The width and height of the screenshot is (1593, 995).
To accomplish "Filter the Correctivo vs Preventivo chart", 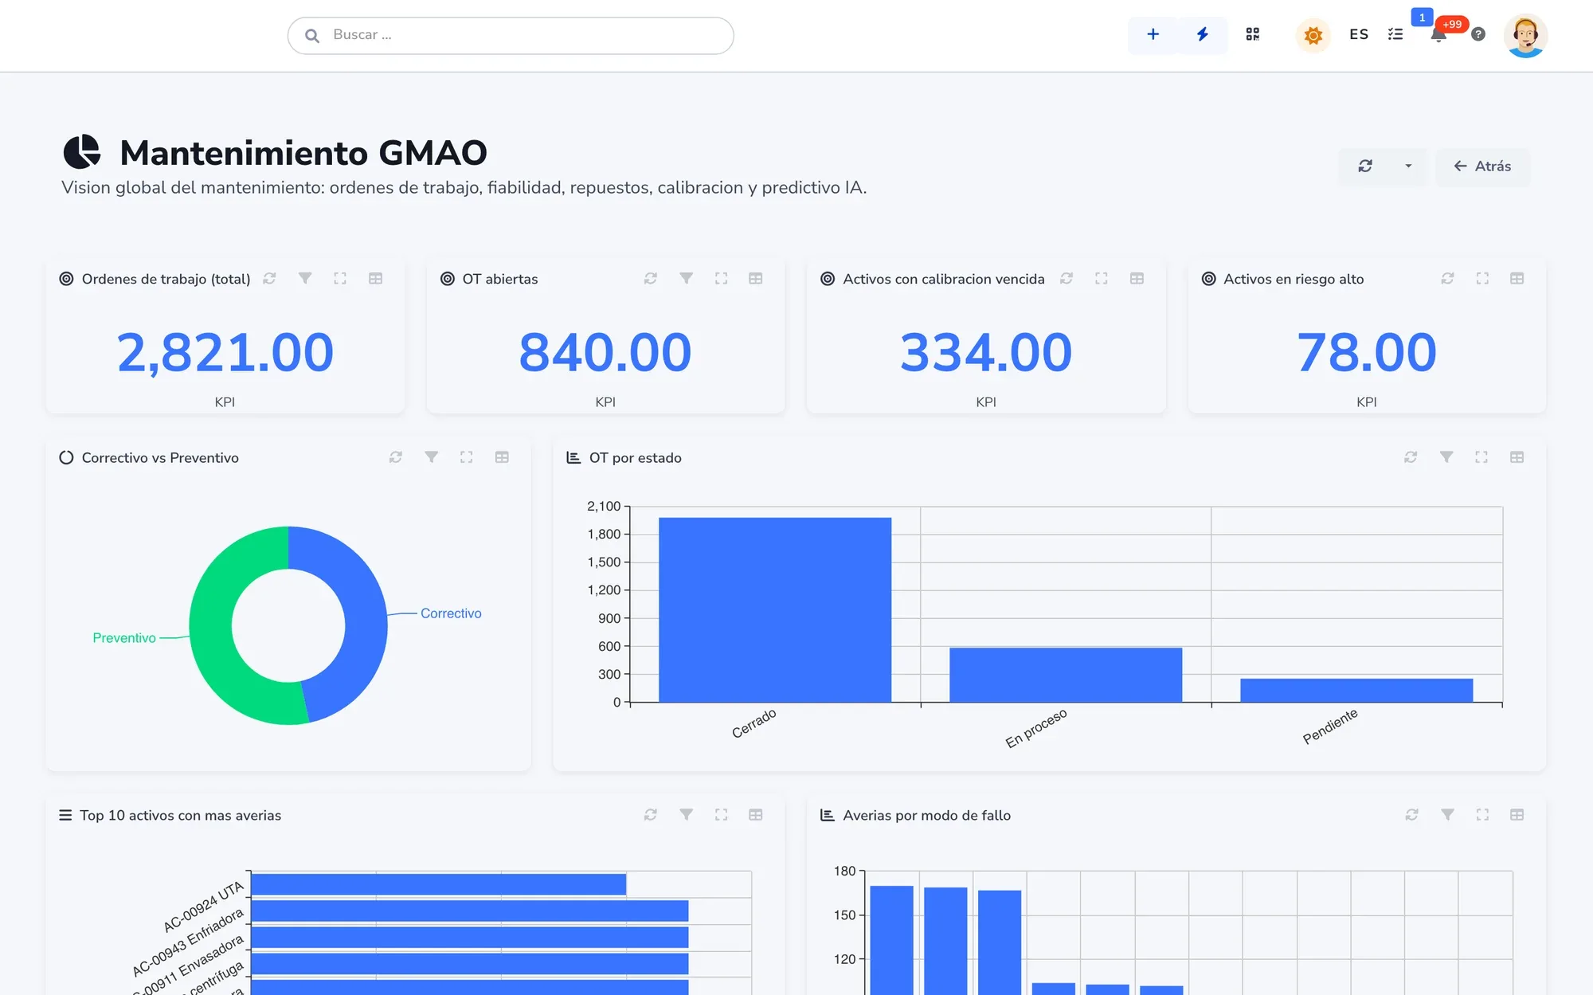I will point(431,456).
